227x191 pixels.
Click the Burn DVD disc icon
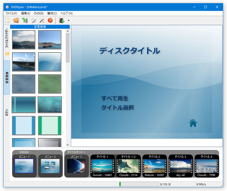click(50, 20)
